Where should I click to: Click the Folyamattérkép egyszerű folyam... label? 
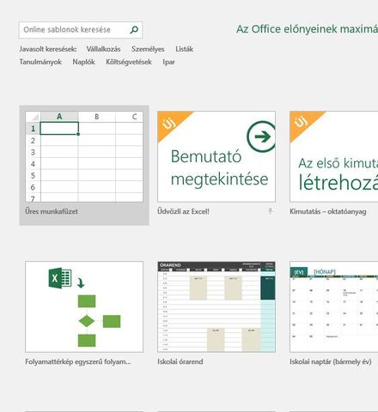[78, 361]
